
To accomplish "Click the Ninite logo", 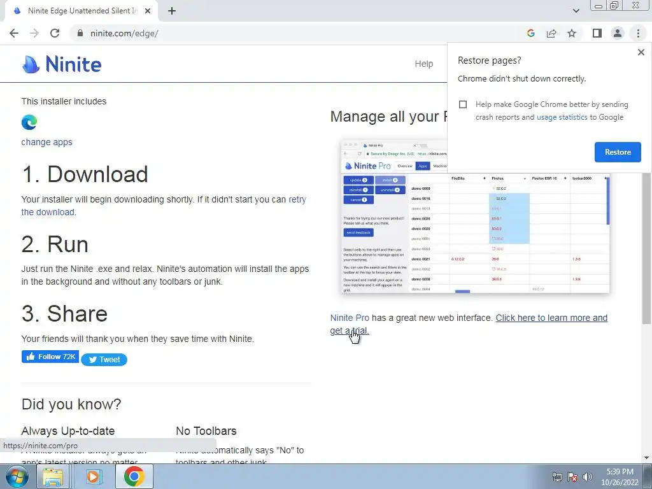I will pos(62,64).
